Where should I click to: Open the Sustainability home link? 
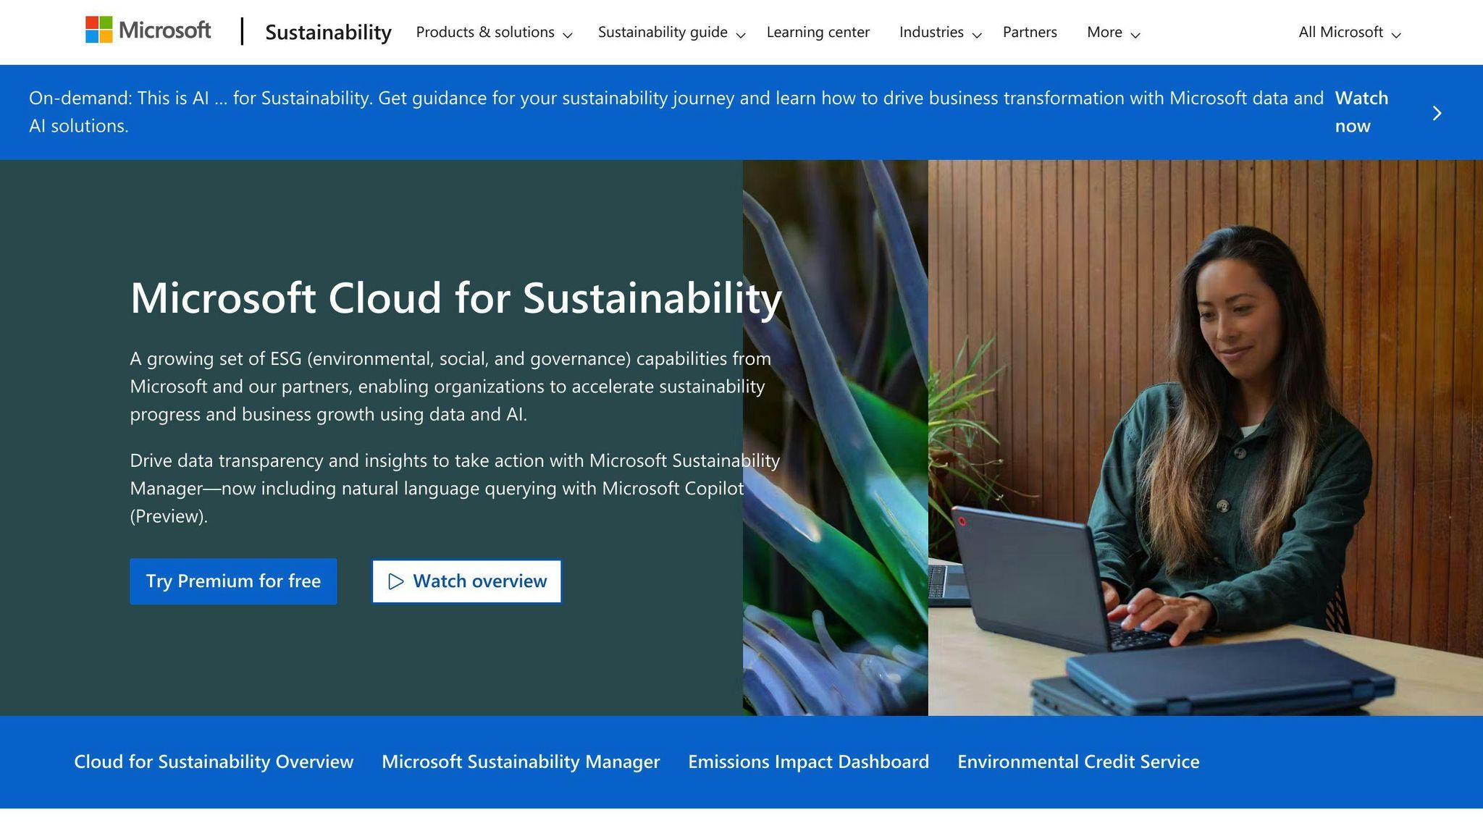point(328,32)
